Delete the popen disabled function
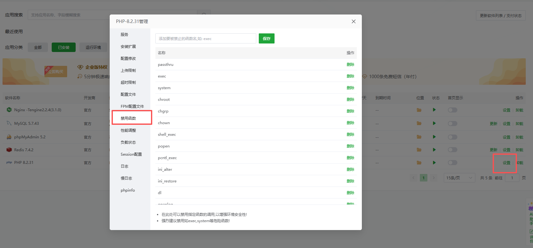Viewport: 533px width, 248px height. pyautogui.click(x=351, y=146)
